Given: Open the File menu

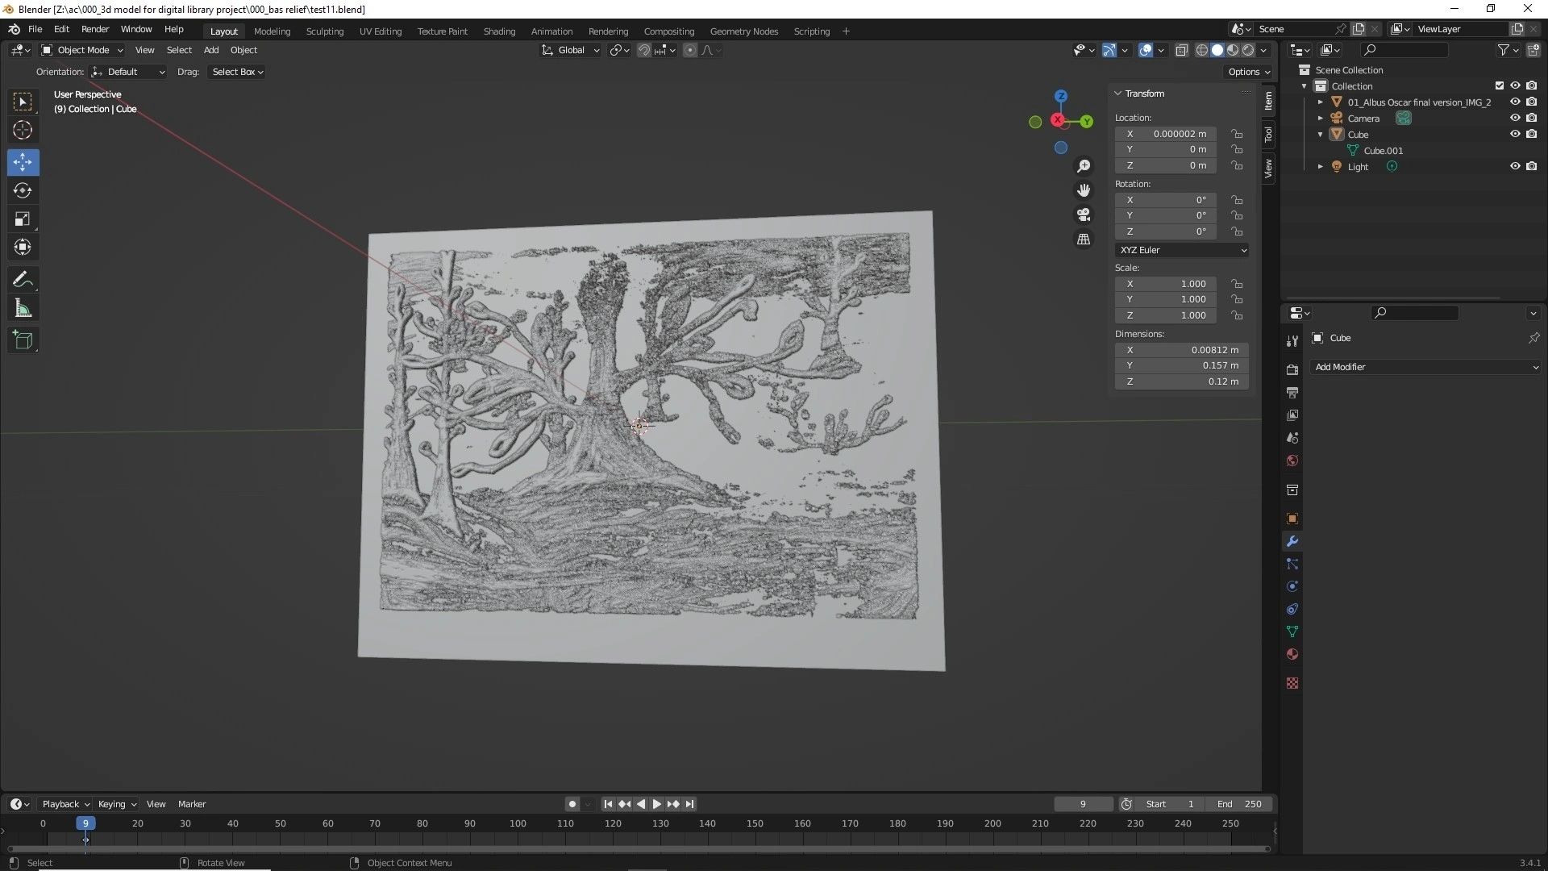Looking at the screenshot, I should click(x=35, y=29).
